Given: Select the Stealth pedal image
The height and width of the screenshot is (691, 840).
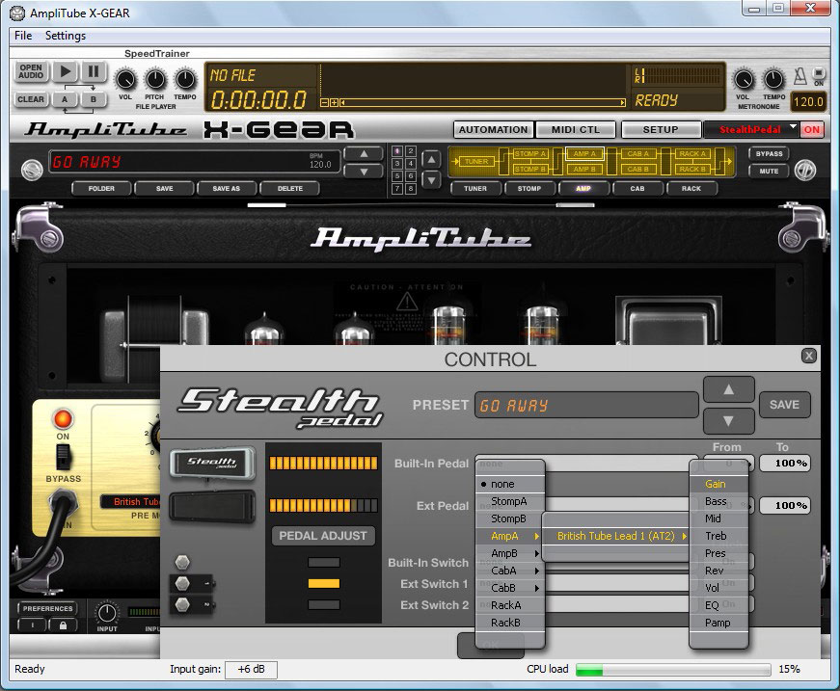Looking at the screenshot, I should click(x=212, y=463).
